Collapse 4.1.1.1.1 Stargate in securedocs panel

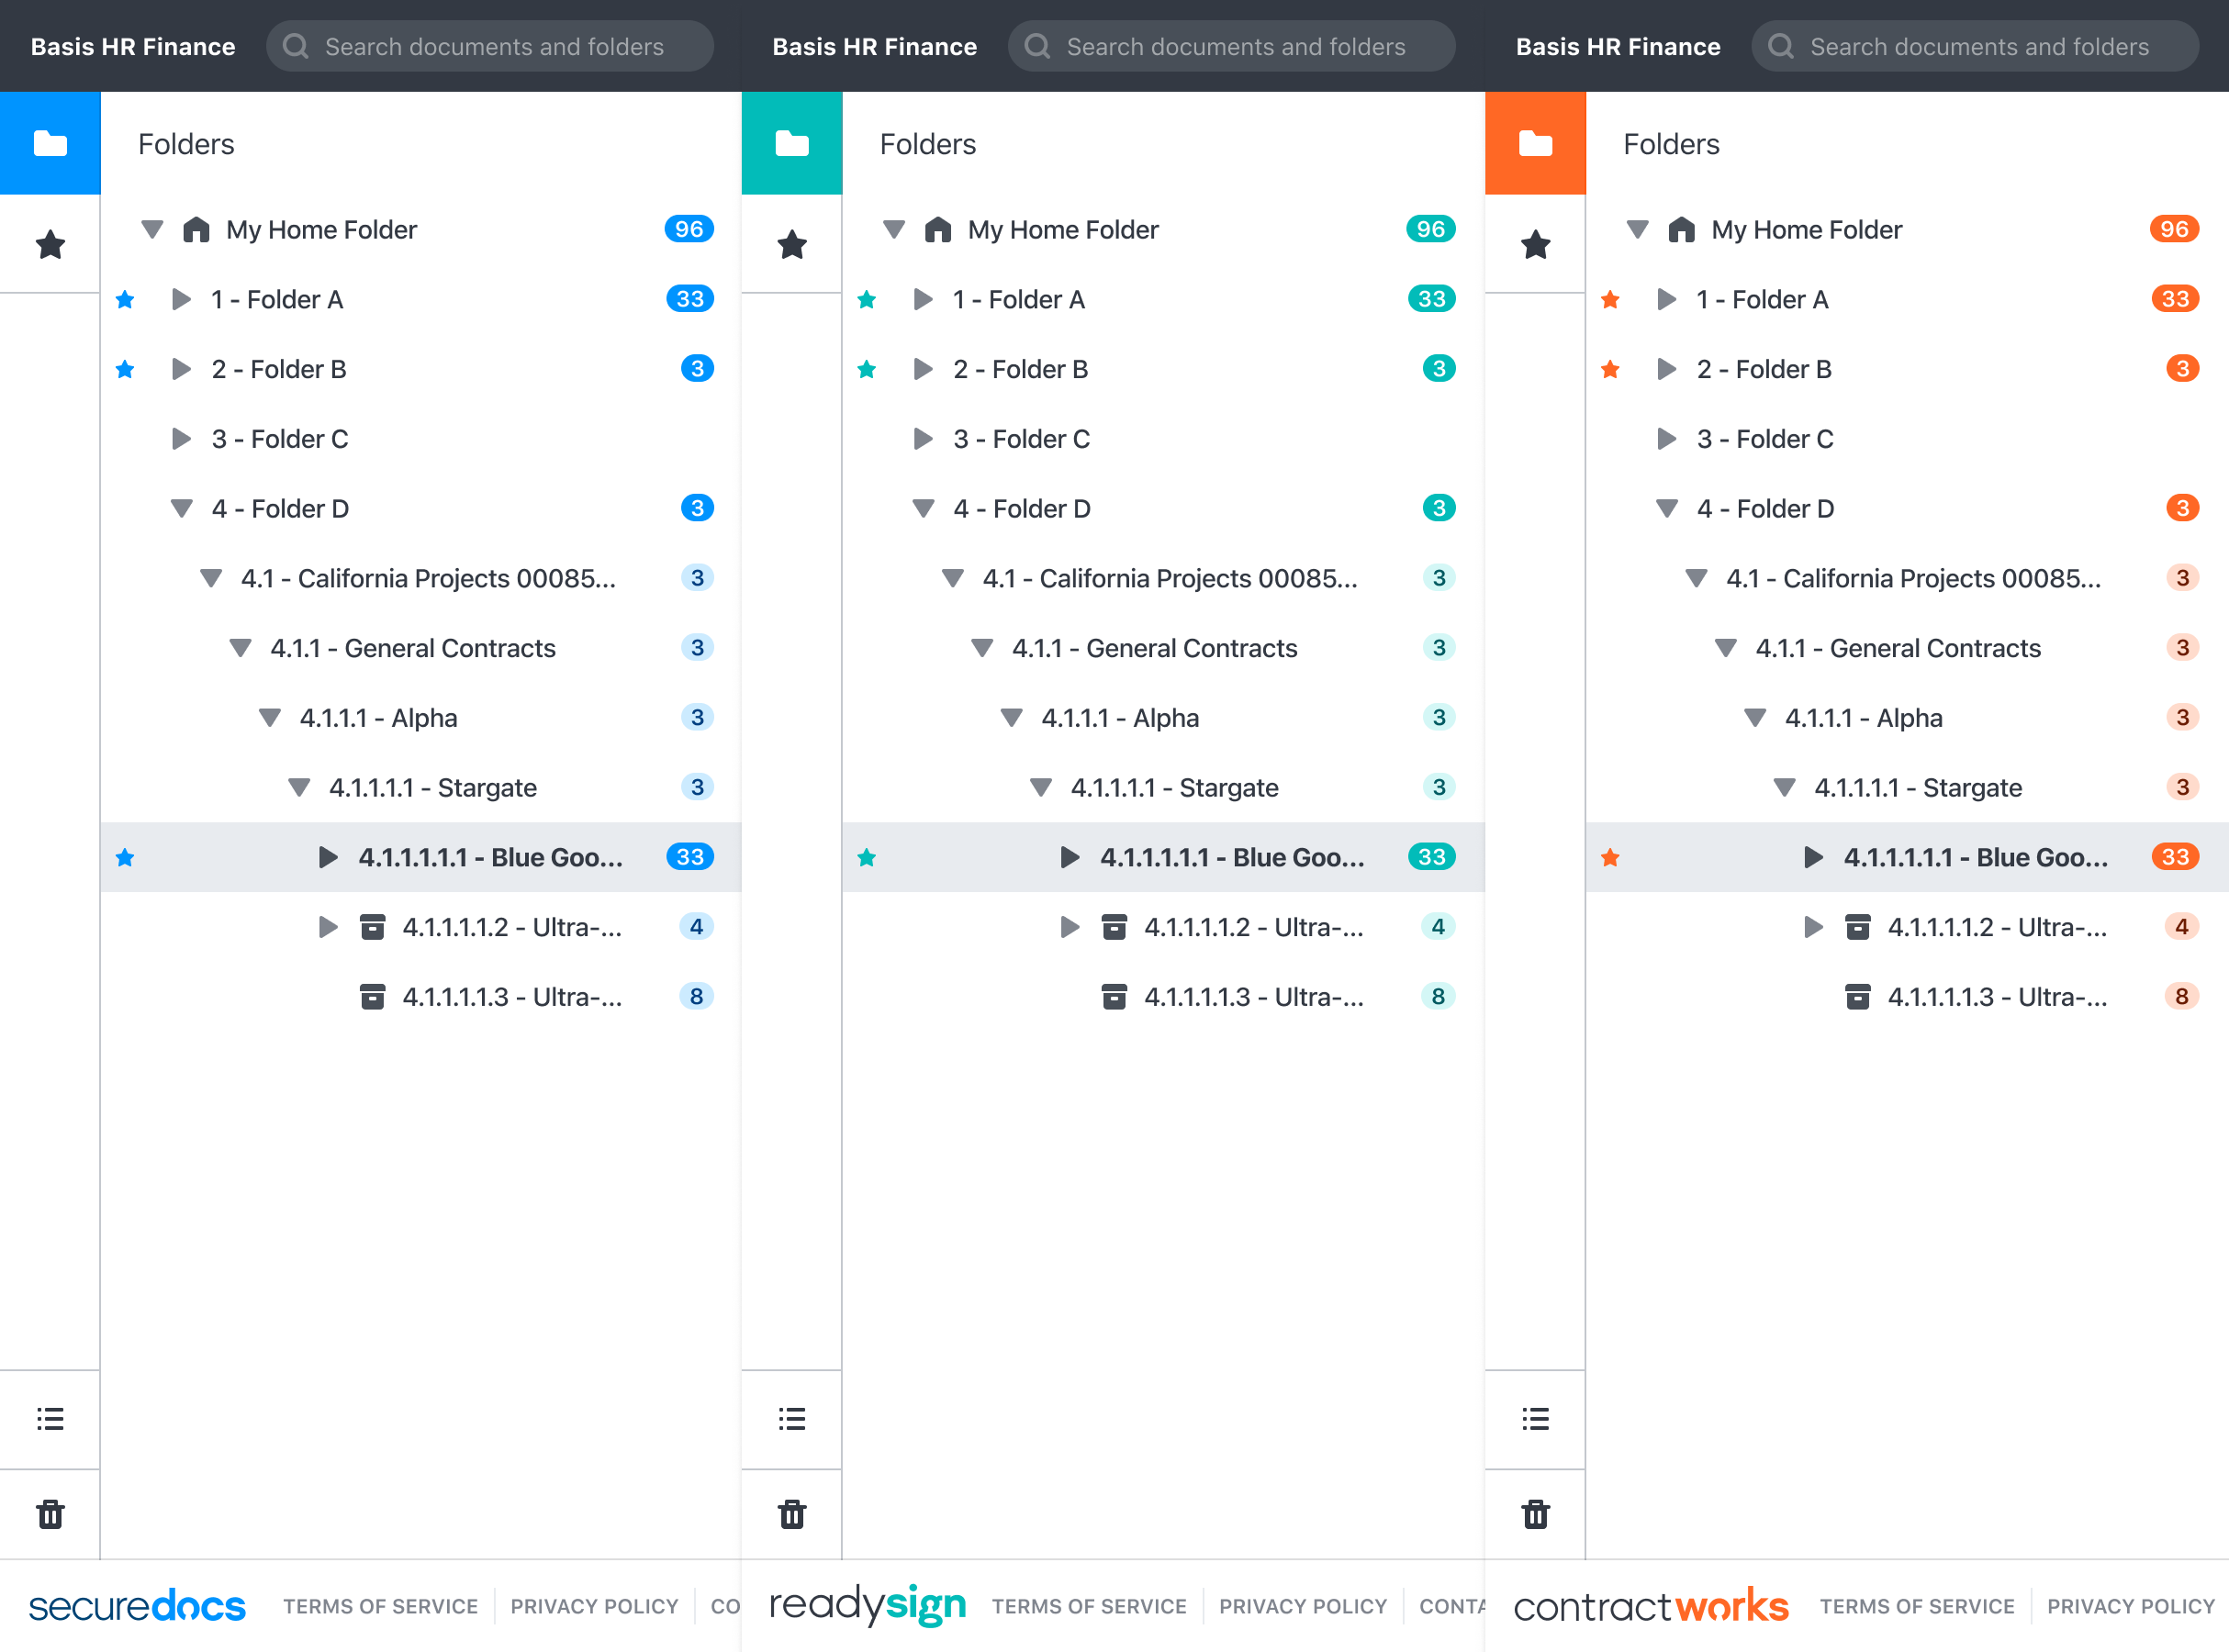[x=299, y=787]
